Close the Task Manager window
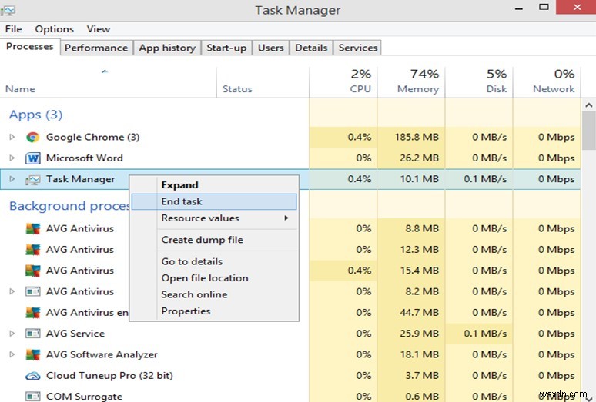The image size is (596, 402). [577, 7]
